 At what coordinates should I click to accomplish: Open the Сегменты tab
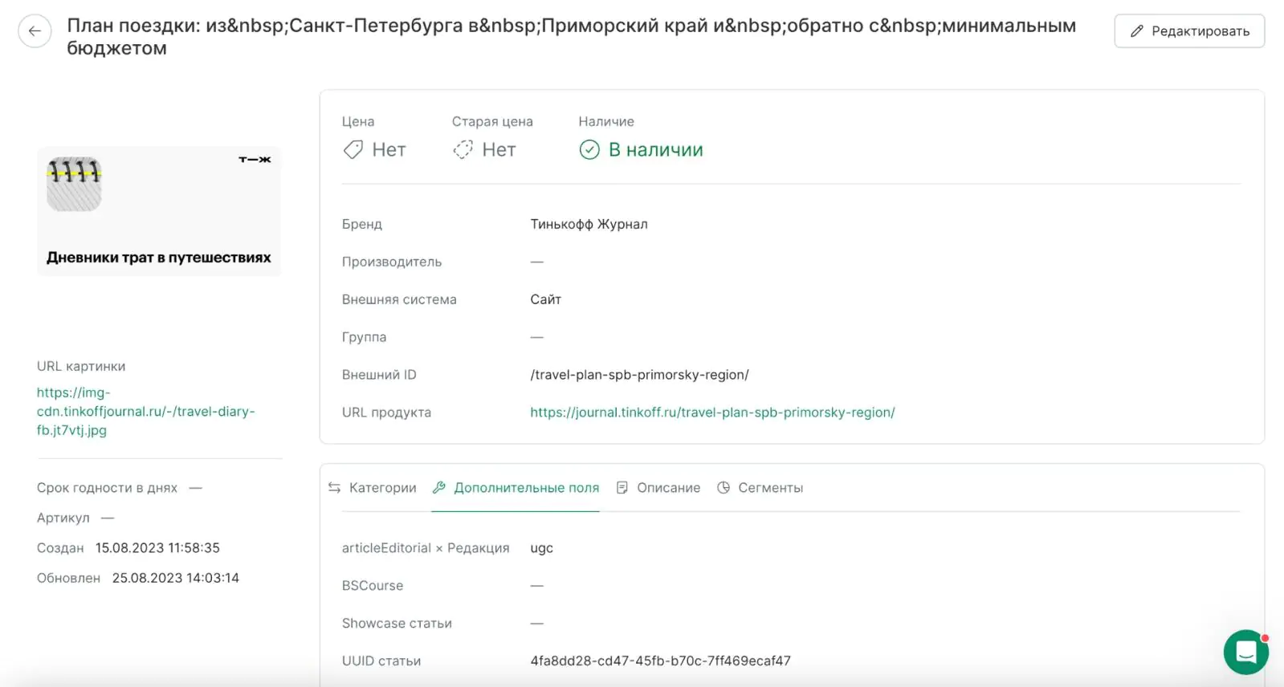[x=760, y=488]
